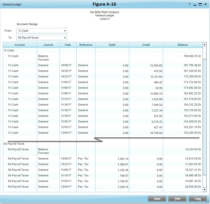Click the To dropdown arrow
The height and width of the screenshot is (204, 210).
coord(65,37)
